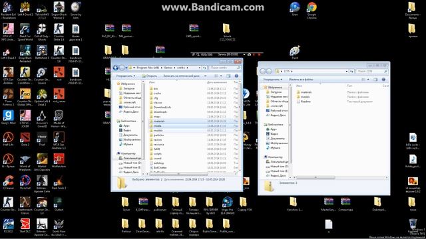This screenshot has height=239, width=426.
Task: Go back in the cstrike Explorer window
Action: (115, 68)
